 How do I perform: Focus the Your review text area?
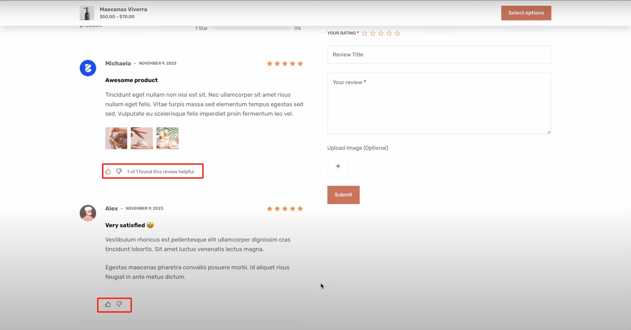point(439,103)
